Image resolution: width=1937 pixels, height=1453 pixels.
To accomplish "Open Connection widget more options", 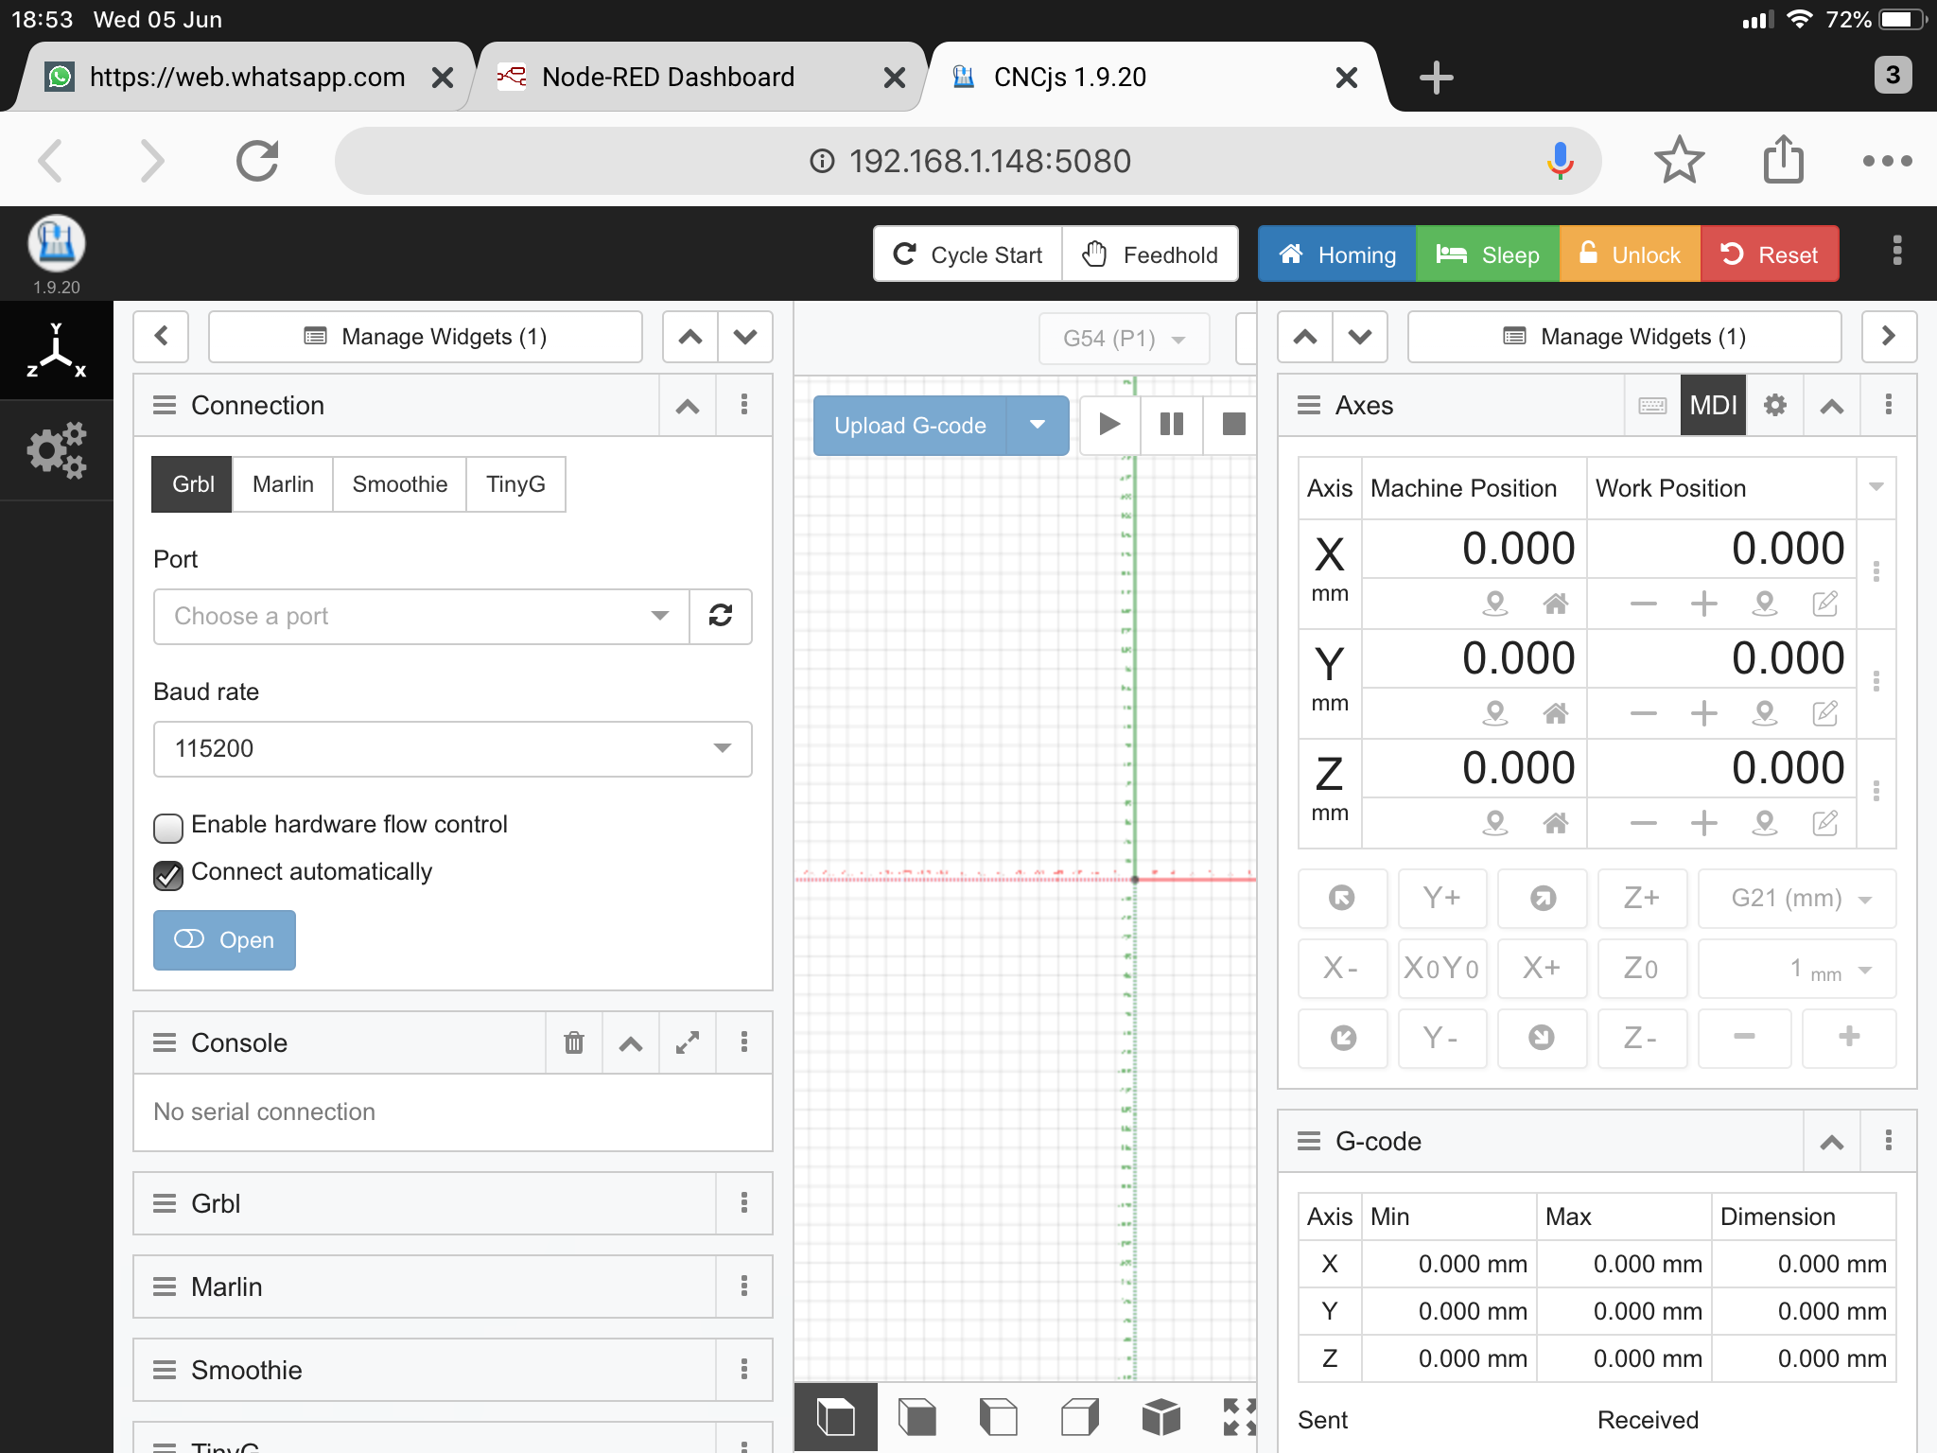I will tap(744, 405).
